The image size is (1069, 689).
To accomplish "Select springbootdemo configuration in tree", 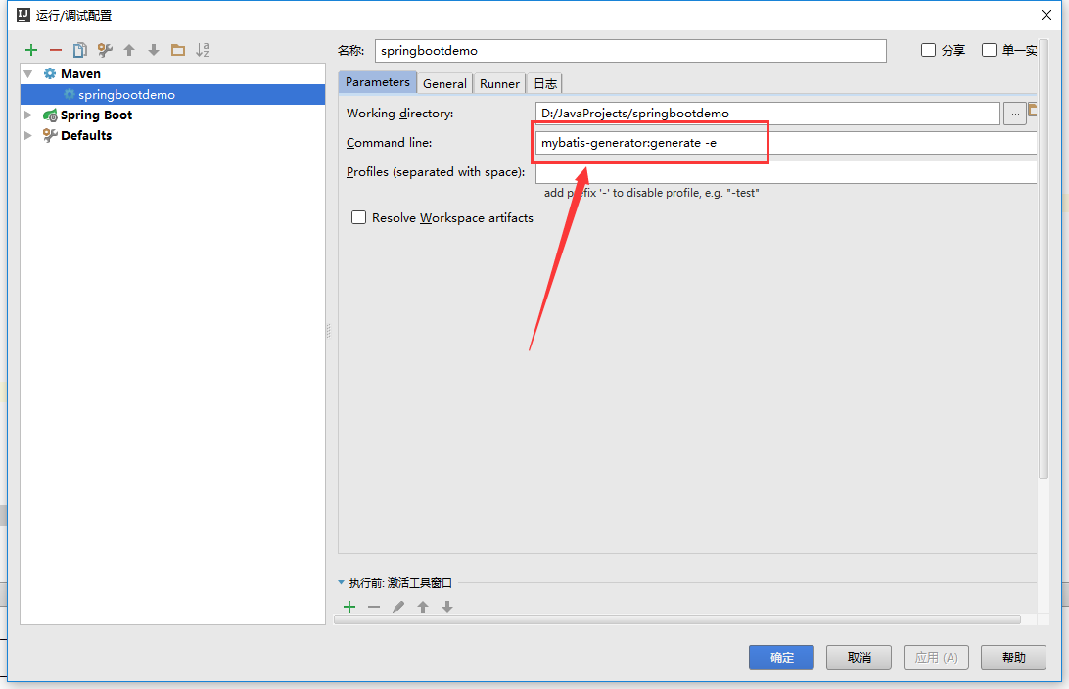I will [172, 94].
